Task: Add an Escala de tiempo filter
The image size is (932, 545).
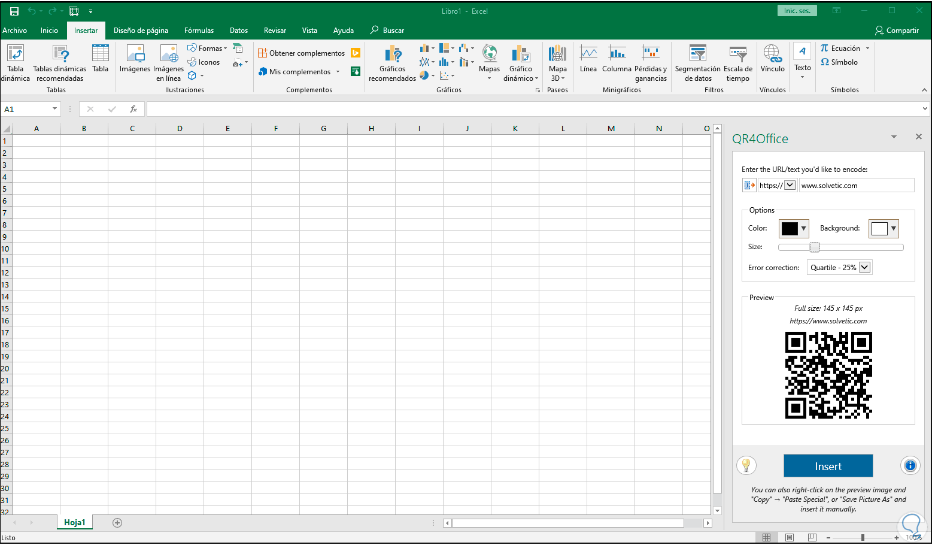Action: click(738, 63)
